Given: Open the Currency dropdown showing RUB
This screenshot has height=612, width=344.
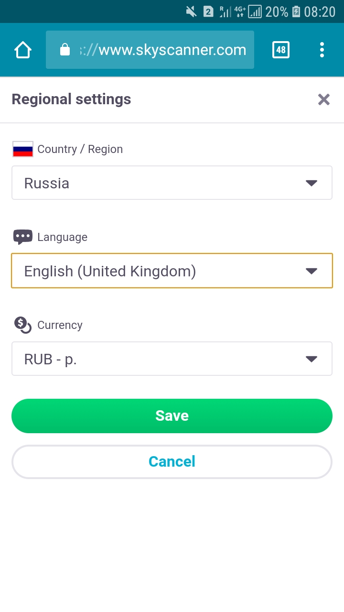Looking at the screenshot, I should point(172,359).
